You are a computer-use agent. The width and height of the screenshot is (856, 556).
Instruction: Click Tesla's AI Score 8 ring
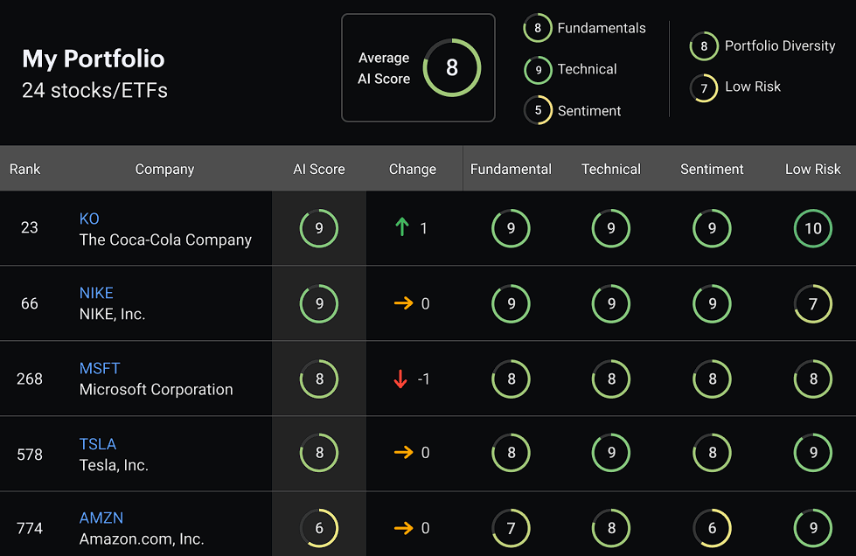319,452
